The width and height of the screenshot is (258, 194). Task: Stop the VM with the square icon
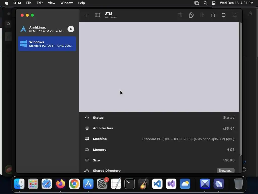pyautogui.click(x=224, y=15)
